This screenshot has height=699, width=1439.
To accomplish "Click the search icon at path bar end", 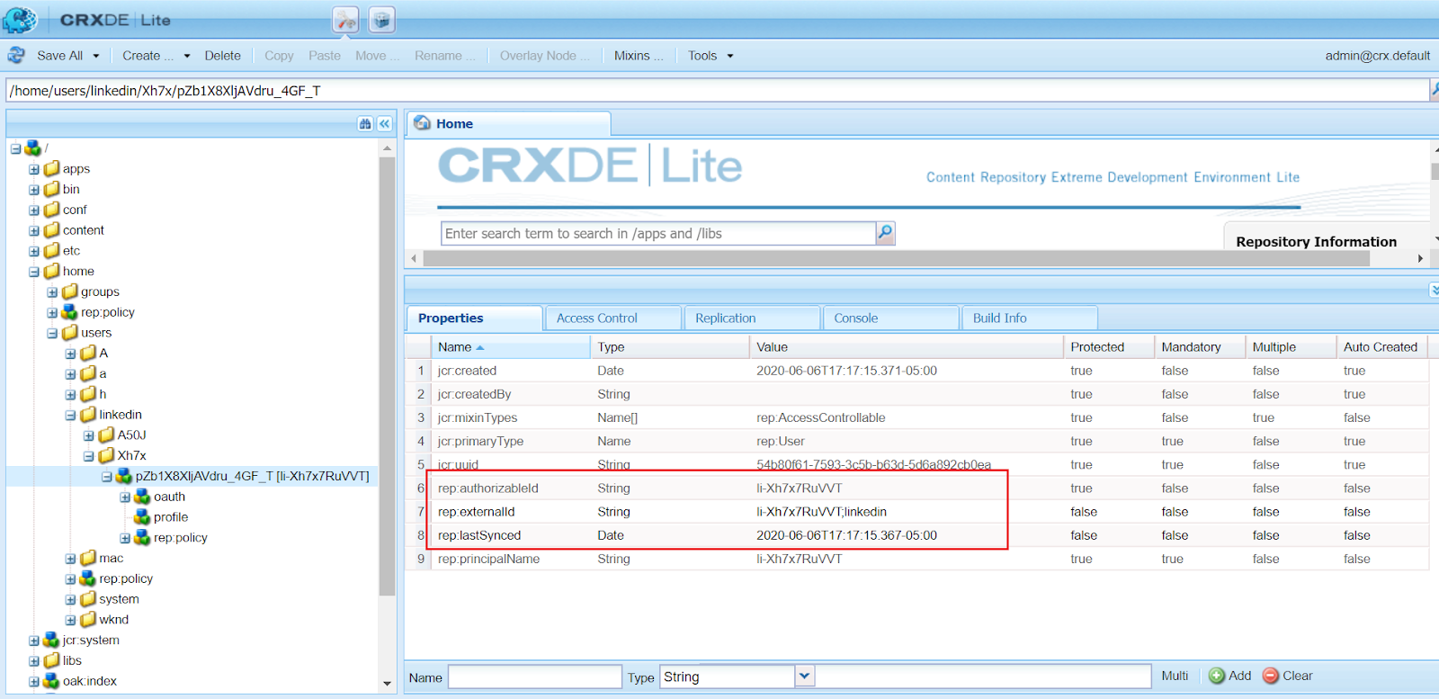I will 1435,90.
